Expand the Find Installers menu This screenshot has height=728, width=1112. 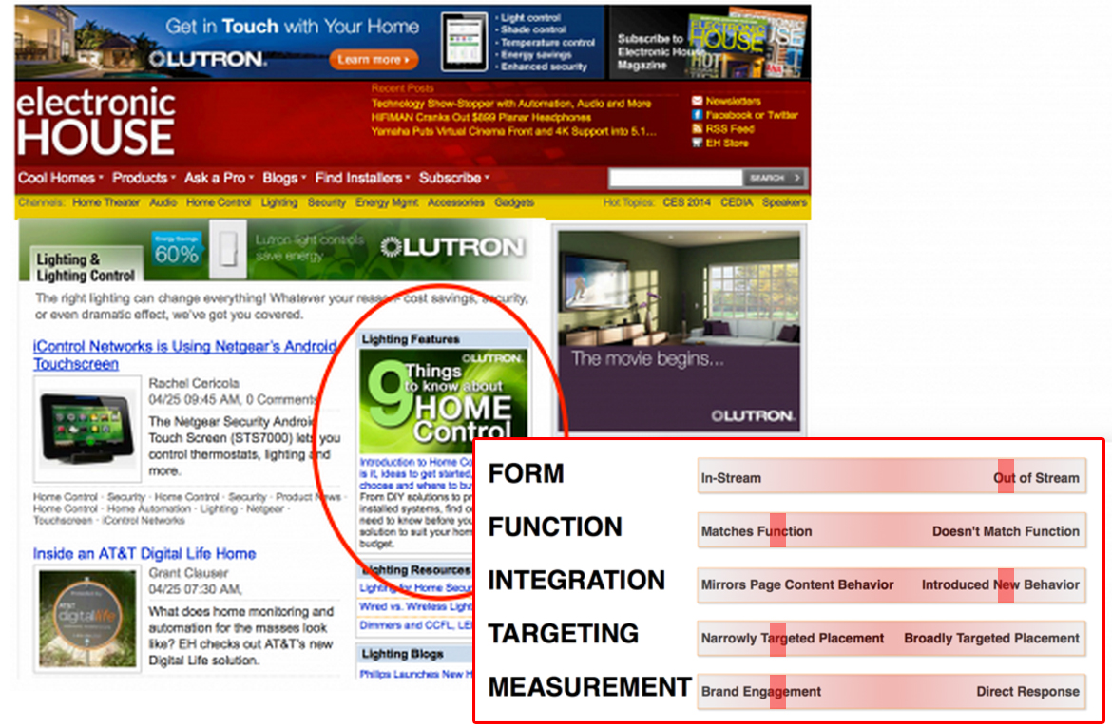(x=362, y=178)
